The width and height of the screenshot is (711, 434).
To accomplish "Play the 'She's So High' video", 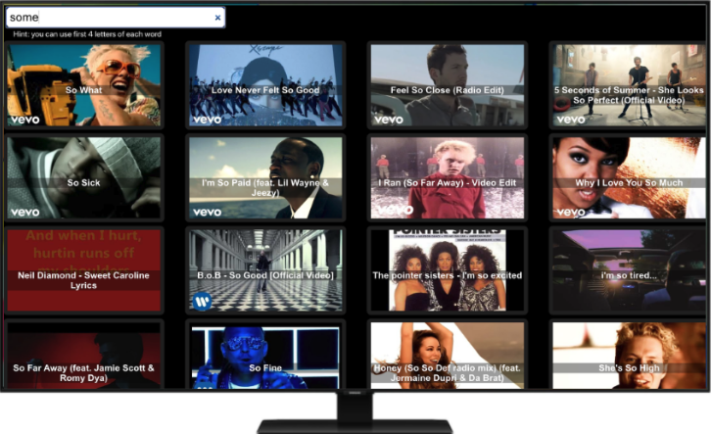I will pyautogui.click(x=630, y=356).
